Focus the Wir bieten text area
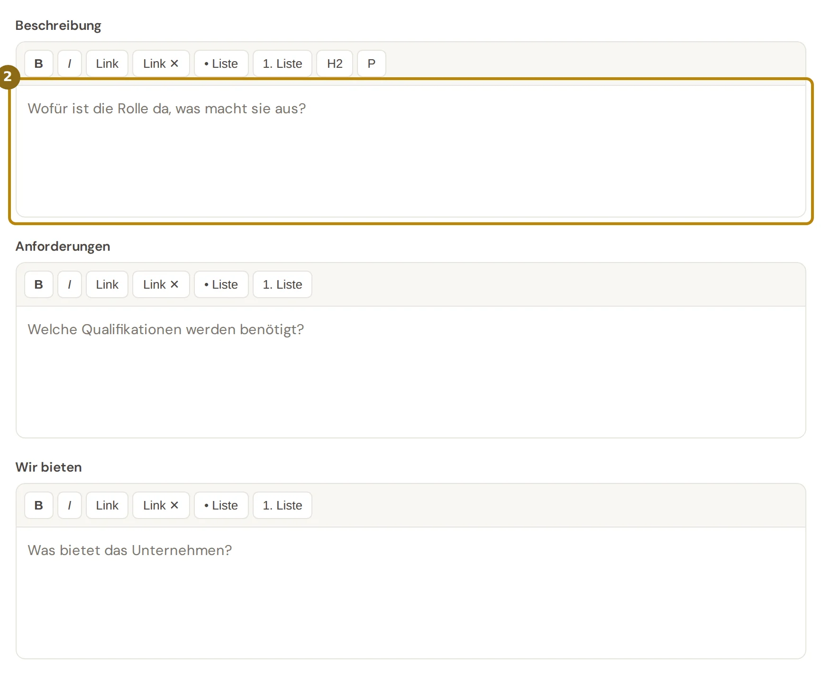The image size is (821, 674). (411, 593)
